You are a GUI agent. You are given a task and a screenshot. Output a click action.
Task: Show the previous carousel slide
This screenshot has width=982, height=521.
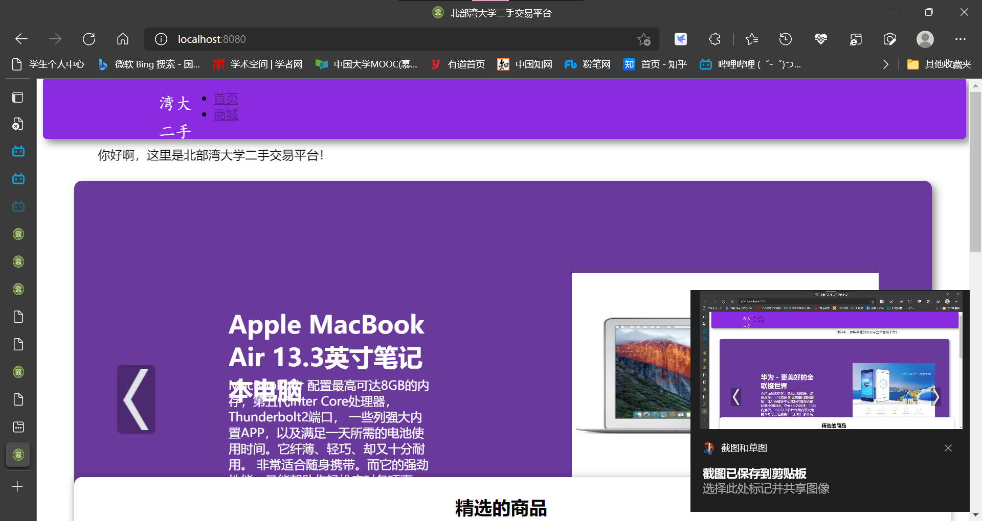[x=136, y=399]
